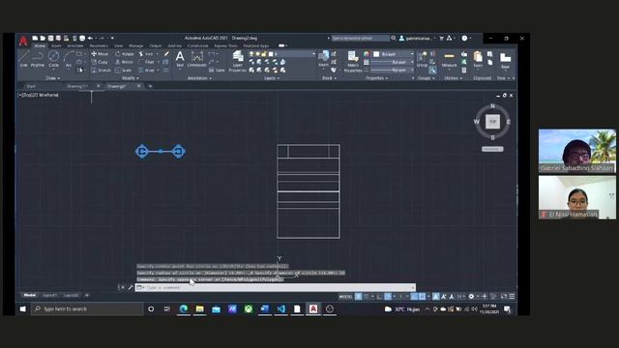Expand the Properties panel
Image resolution: width=619 pixels, height=348 pixels.
pyautogui.click(x=376, y=78)
